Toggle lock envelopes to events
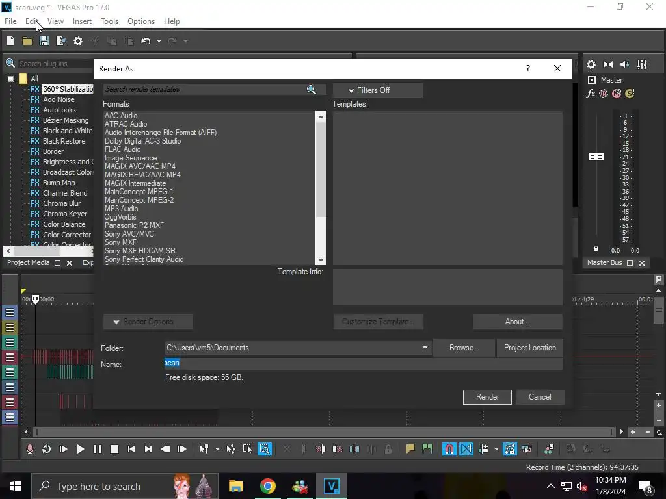The image size is (666, 499). [x=510, y=449]
